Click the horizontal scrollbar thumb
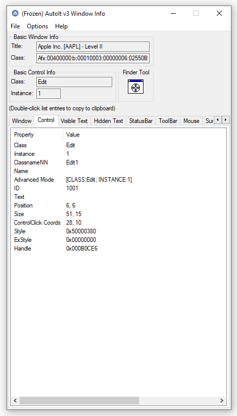 79,400
